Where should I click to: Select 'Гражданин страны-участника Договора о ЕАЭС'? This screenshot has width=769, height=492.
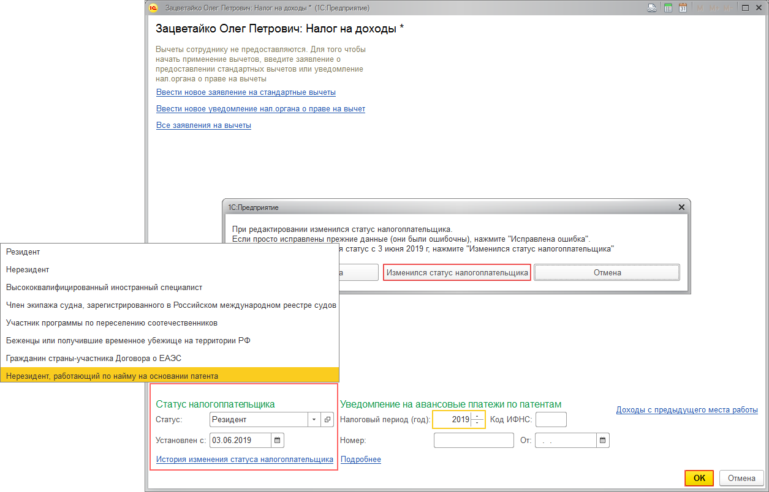point(93,357)
